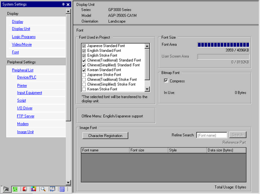Click the User Screen Area usage bar

pos(224,57)
